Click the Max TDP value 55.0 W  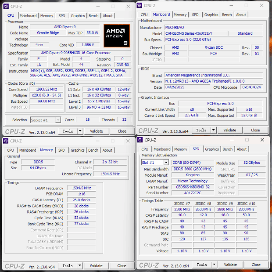[x=92, y=33]
